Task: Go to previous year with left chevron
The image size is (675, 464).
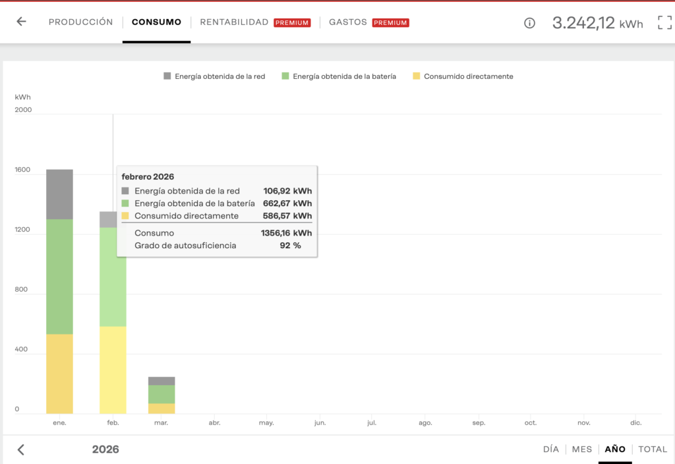Action: 21,450
